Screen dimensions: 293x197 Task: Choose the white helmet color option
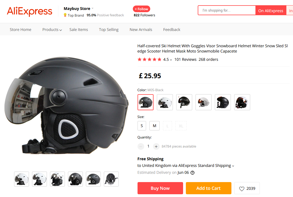pyautogui.click(x=165, y=102)
